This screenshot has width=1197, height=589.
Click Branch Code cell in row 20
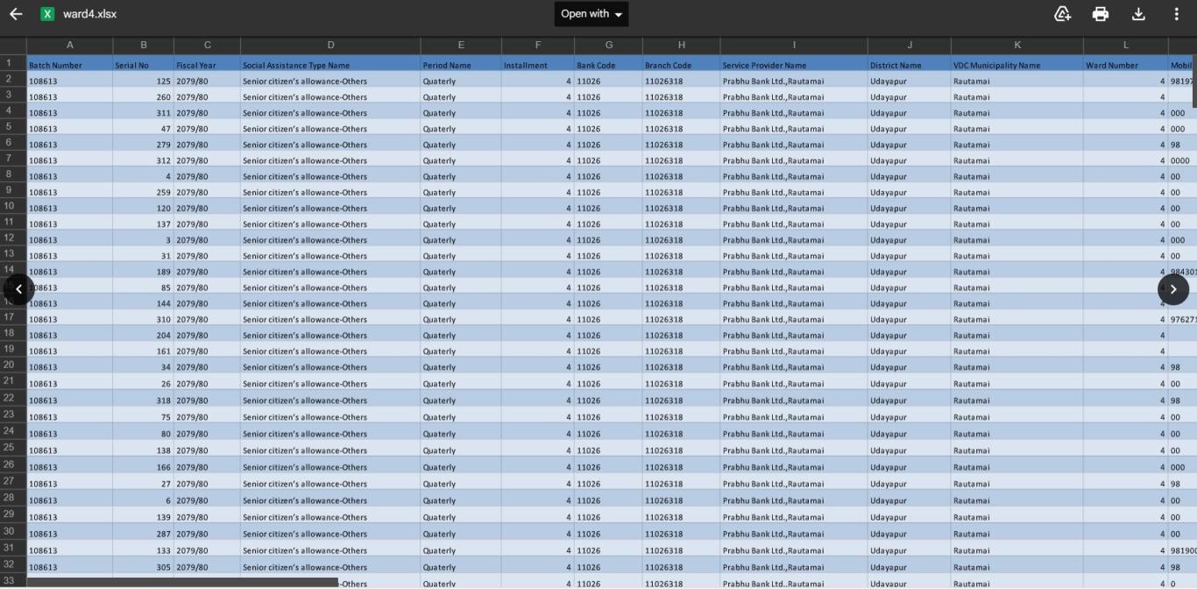(681, 367)
